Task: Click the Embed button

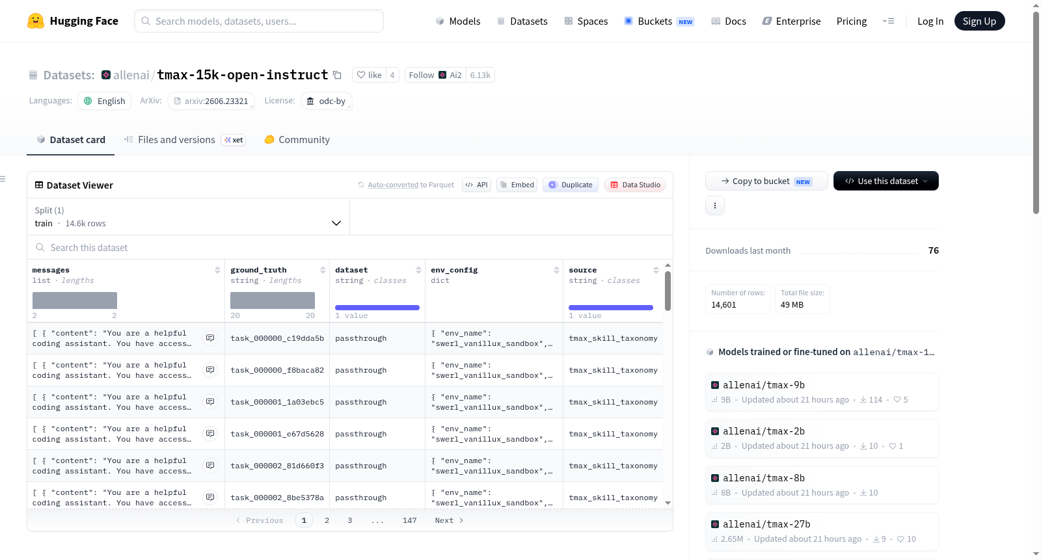Action: click(x=517, y=185)
